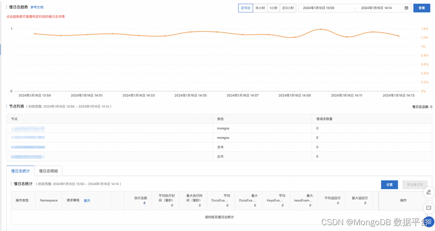The height and width of the screenshot is (231, 435).
Task: Sort by 执行总数 column sort icon
Action: tap(144, 203)
